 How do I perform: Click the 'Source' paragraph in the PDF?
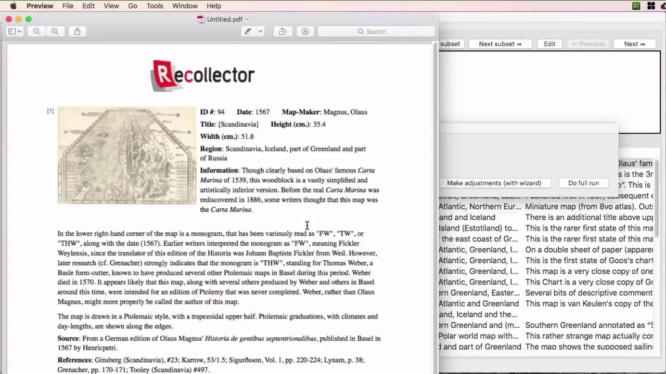point(219,343)
